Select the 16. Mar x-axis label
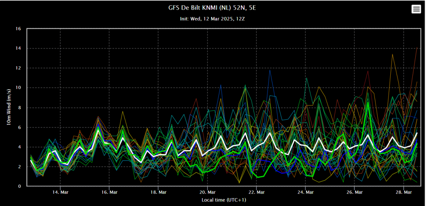The image size is (427, 206). 109,192
